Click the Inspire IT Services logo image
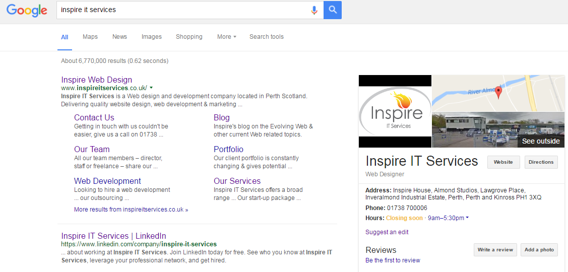 coord(395,111)
